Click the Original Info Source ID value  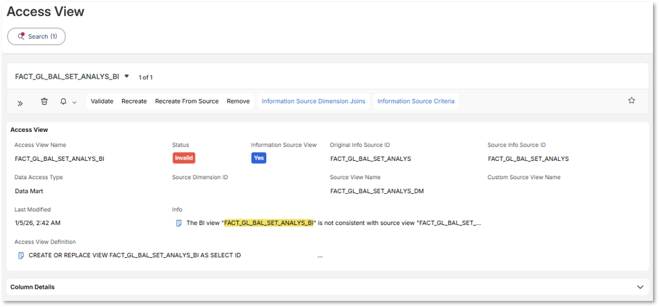coord(371,159)
